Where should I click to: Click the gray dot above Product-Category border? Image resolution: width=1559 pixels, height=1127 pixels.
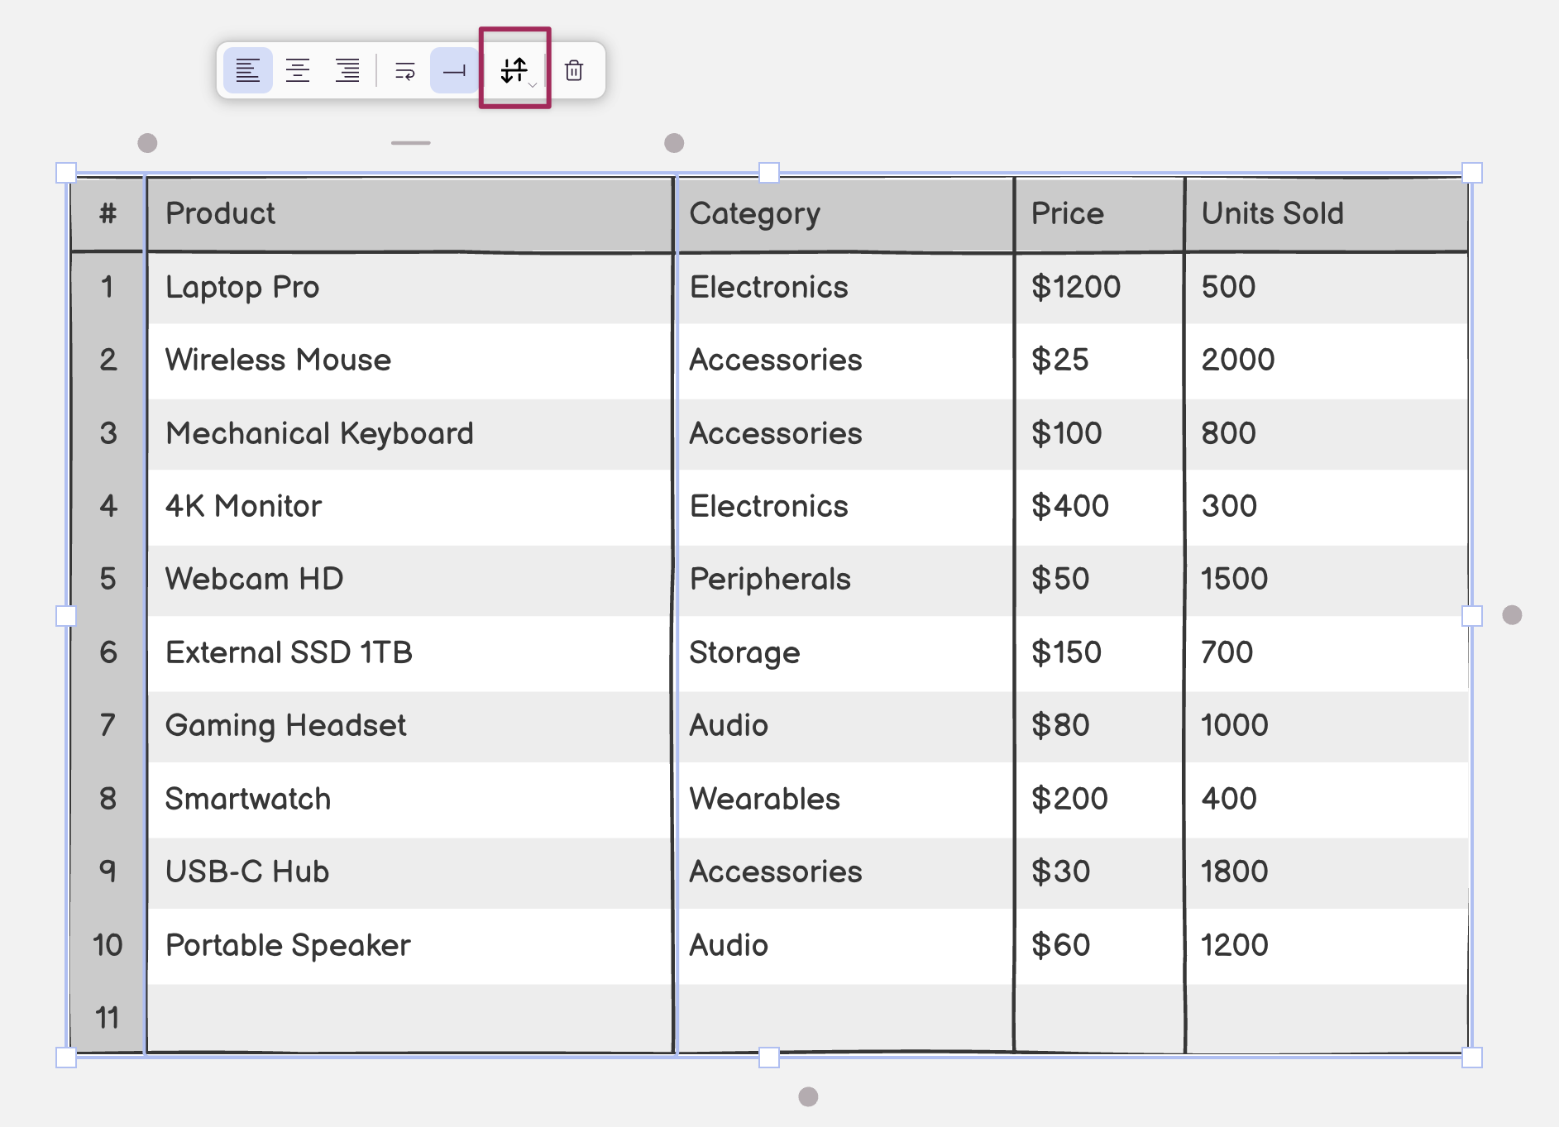pyautogui.click(x=674, y=143)
